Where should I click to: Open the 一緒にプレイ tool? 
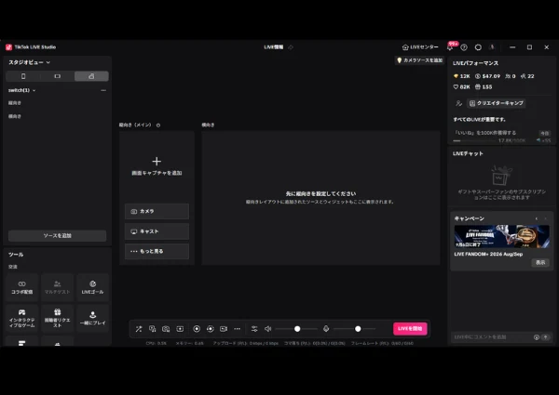(92, 318)
